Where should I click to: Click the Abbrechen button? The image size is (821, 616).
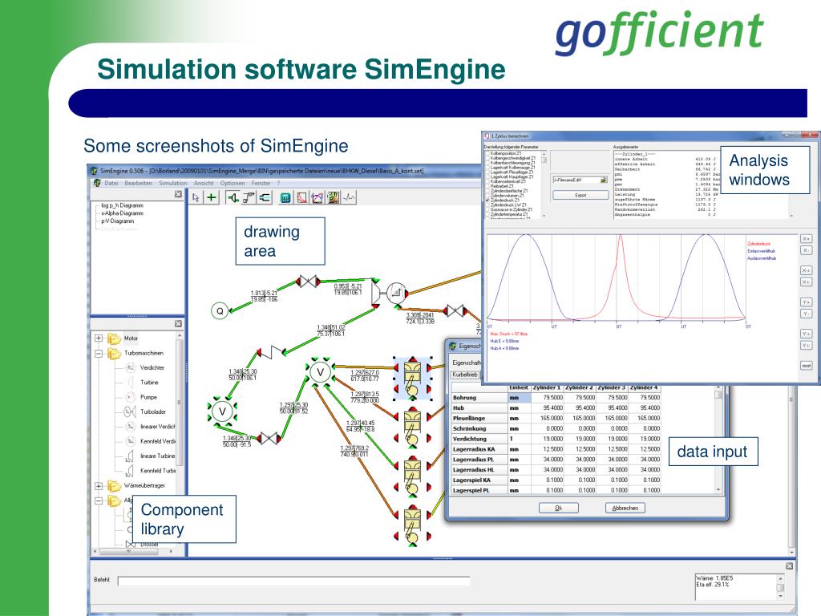pyautogui.click(x=625, y=508)
